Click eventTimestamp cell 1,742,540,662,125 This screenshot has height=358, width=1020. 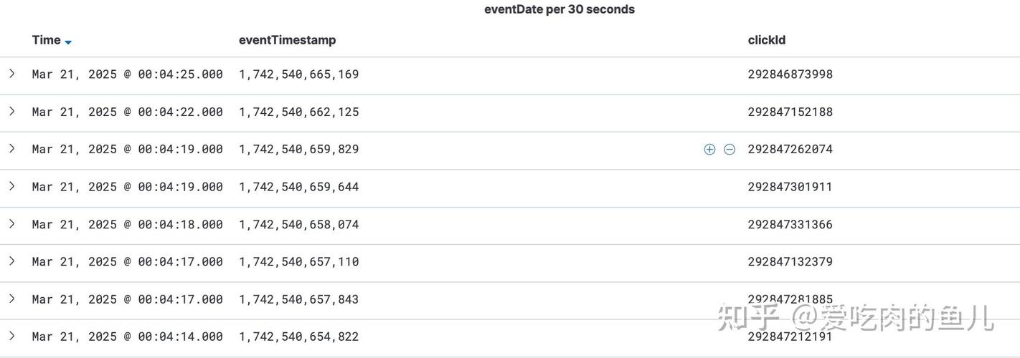(298, 112)
